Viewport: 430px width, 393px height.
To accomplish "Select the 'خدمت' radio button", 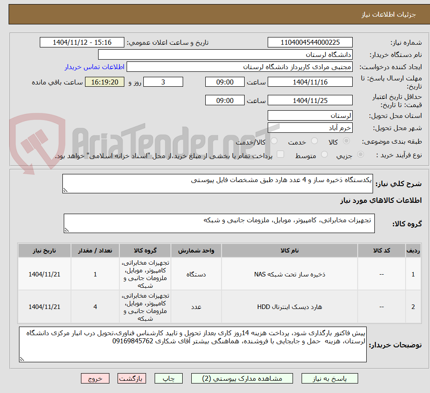I will [x=314, y=141].
